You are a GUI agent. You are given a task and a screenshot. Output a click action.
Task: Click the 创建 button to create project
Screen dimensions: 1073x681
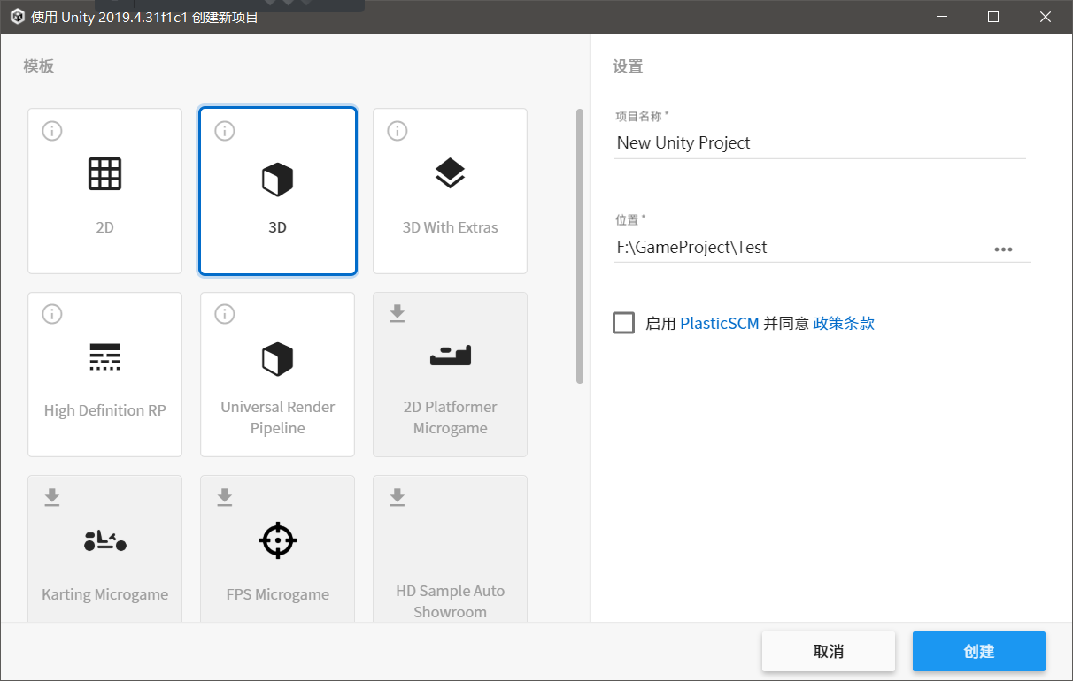click(978, 651)
